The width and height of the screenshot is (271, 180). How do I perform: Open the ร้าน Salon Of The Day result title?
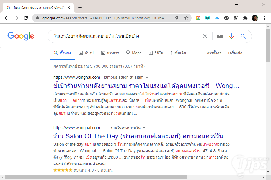coord(142,136)
